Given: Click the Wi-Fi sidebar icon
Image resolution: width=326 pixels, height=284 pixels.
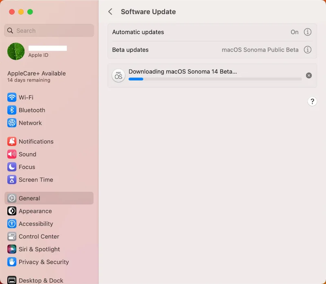Looking at the screenshot, I should pyautogui.click(x=12, y=98).
